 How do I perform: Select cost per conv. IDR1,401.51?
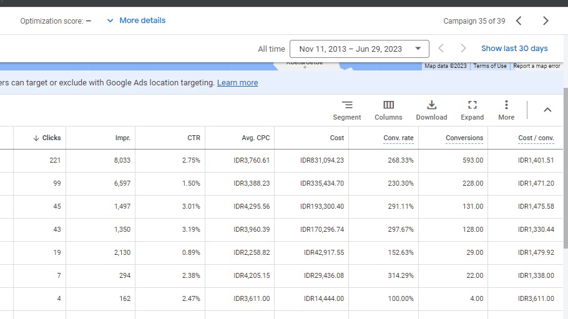tap(536, 160)
